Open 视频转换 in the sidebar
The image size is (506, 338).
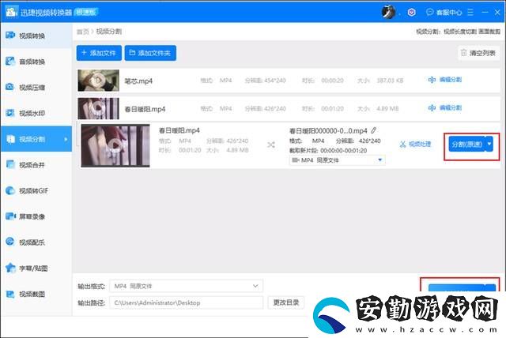coord(36,36)
